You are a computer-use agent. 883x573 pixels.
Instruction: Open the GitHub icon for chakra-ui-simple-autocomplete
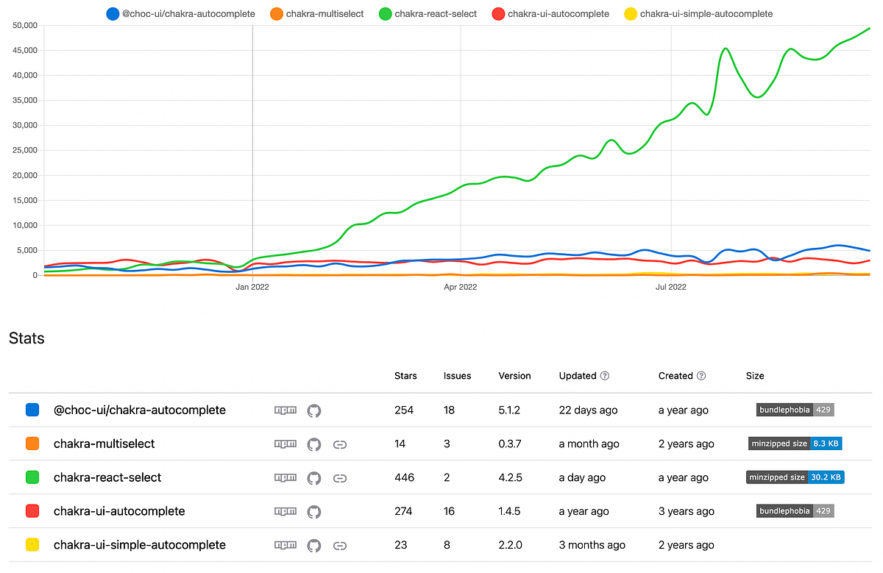pos(314,545)
